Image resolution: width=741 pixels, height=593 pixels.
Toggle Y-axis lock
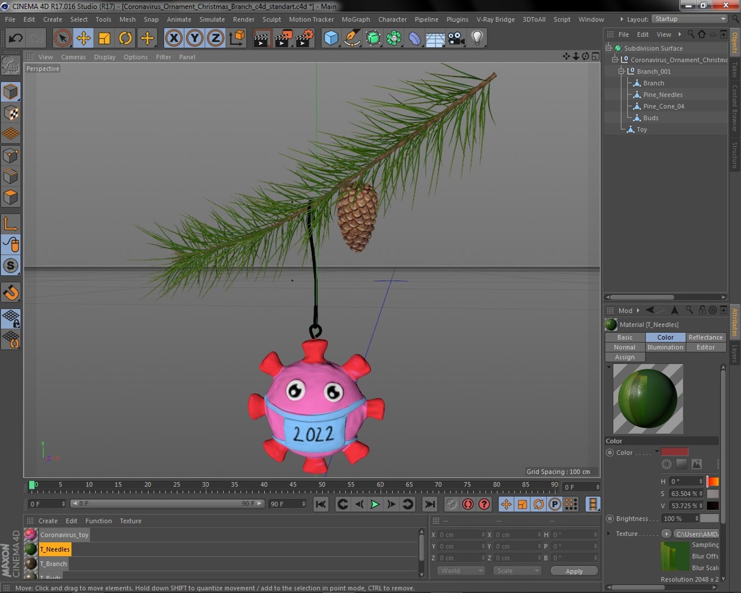point(195,38)
